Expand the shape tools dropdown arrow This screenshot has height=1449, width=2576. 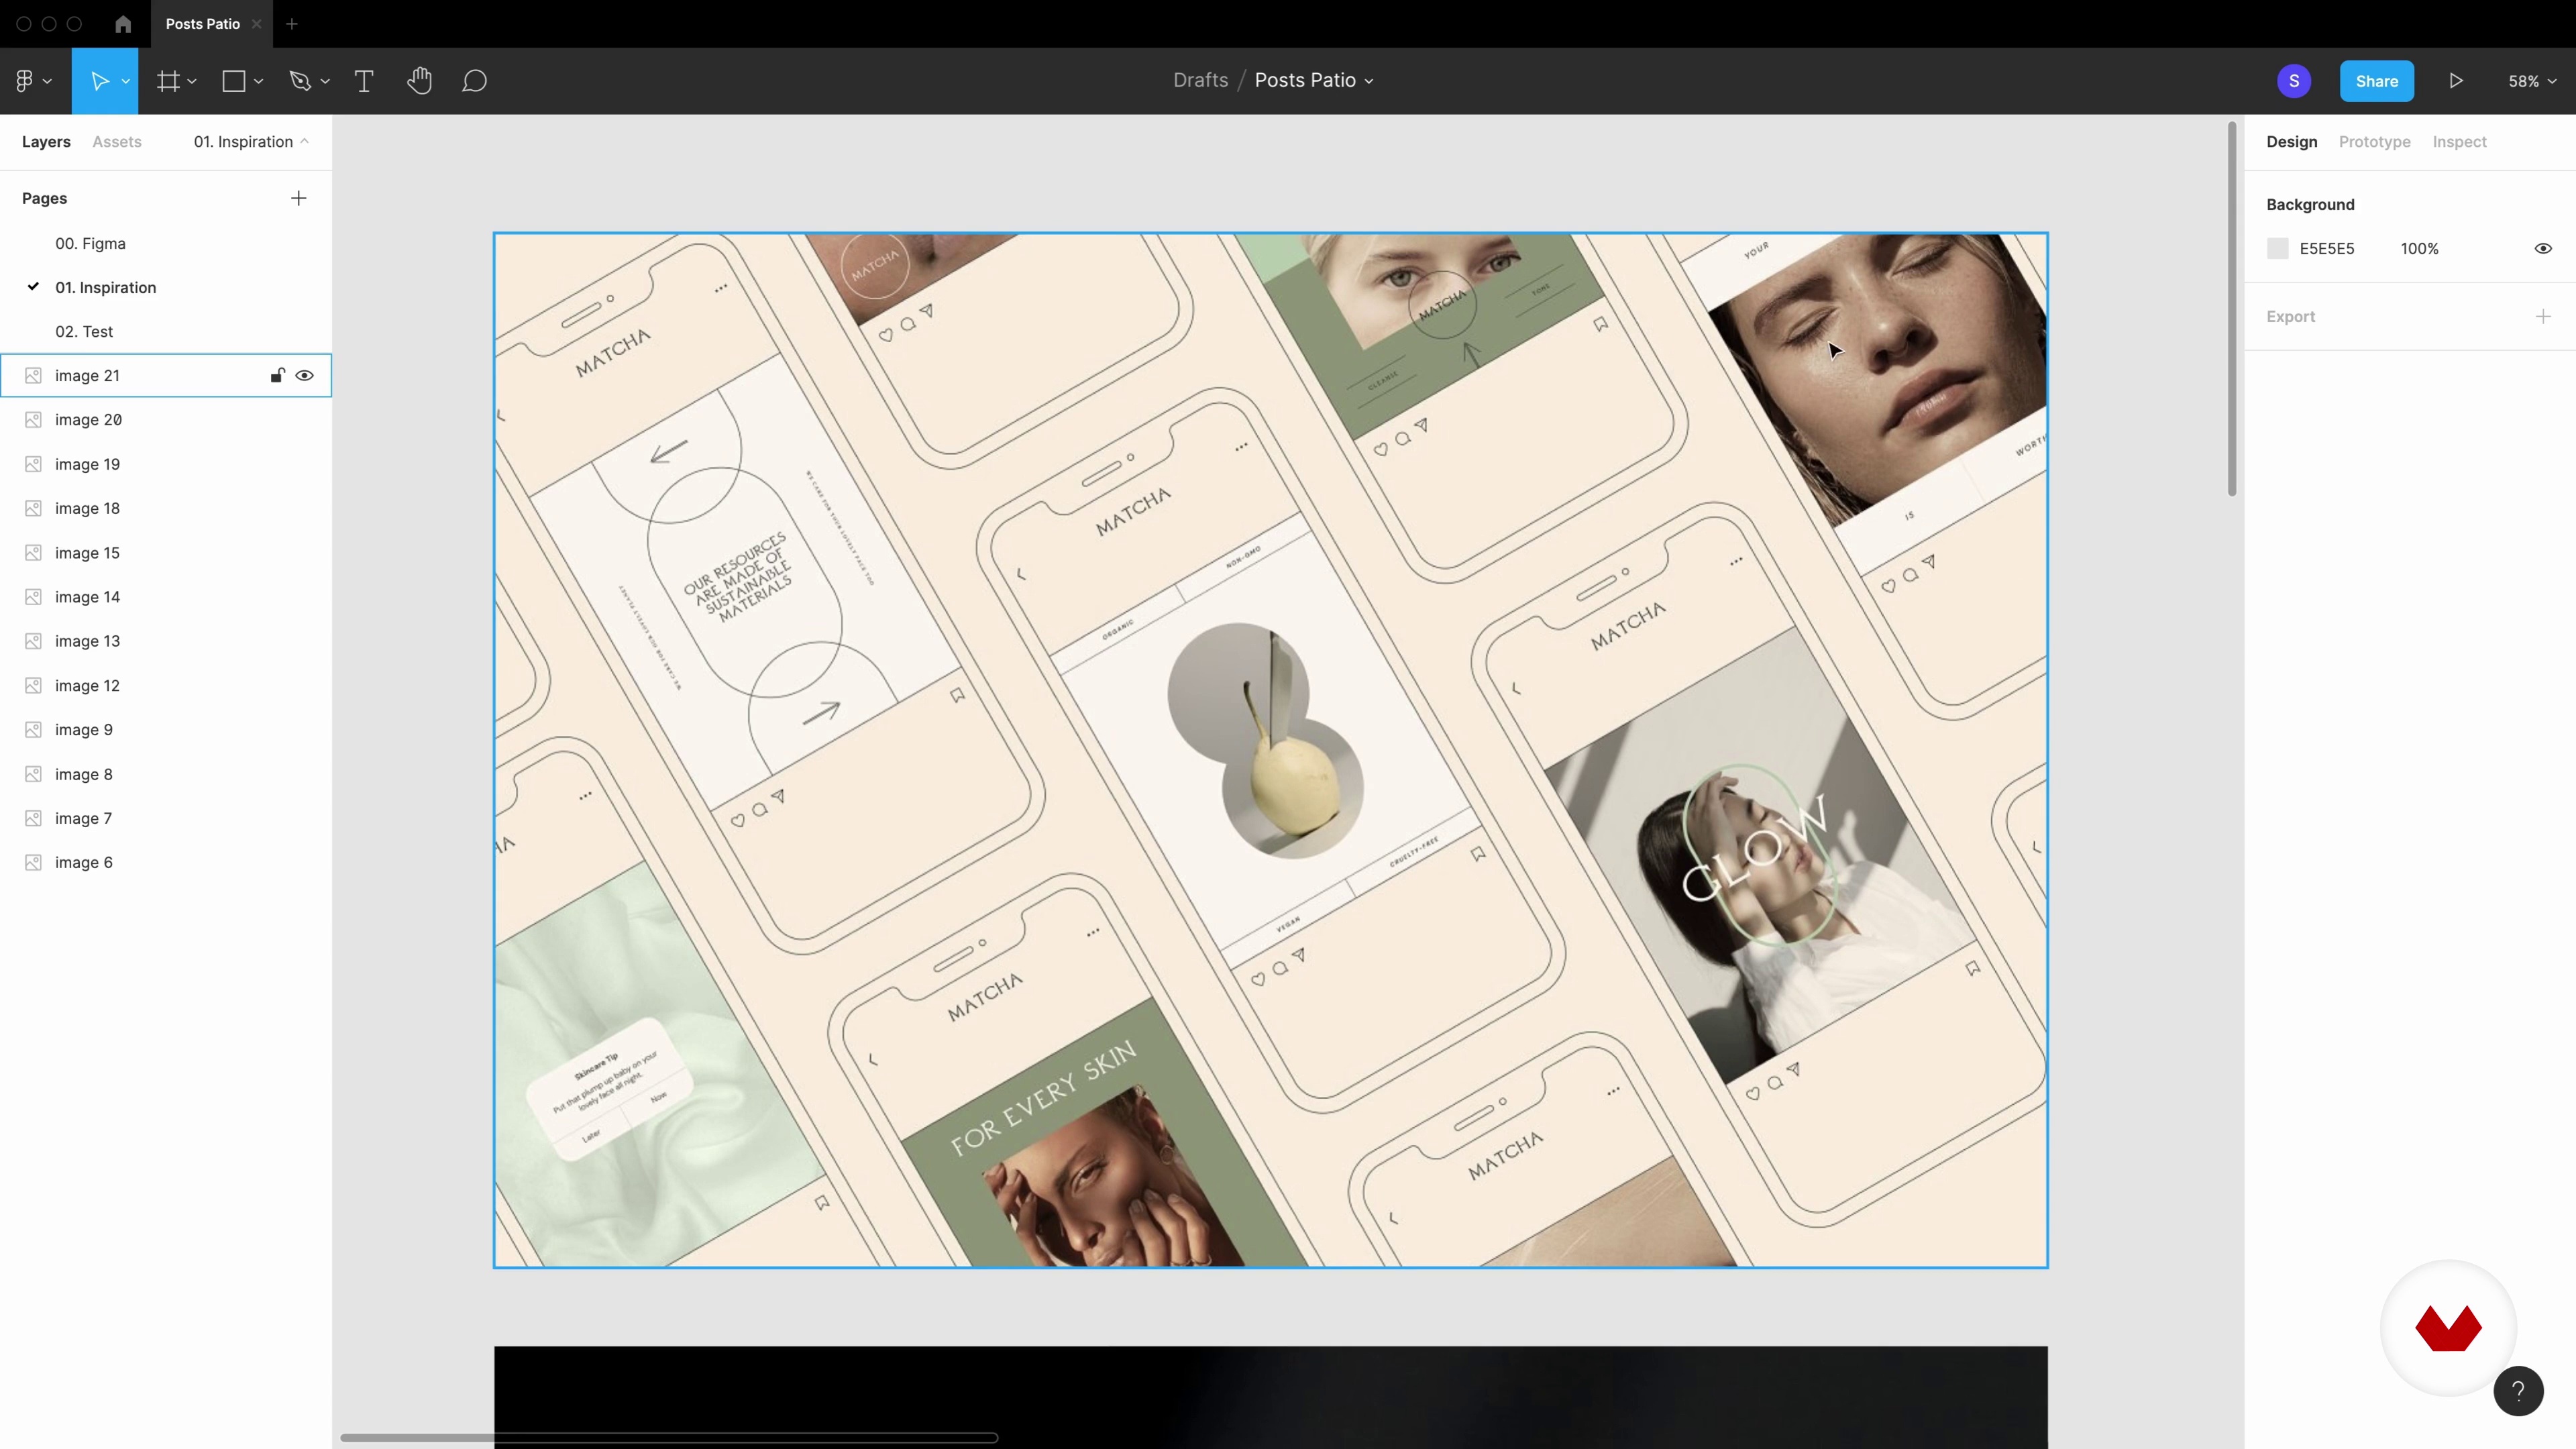coord(258,82)
